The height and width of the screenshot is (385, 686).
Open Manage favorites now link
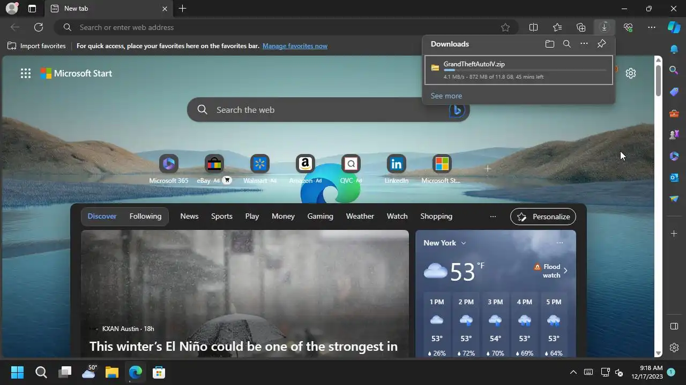point(295,46)
